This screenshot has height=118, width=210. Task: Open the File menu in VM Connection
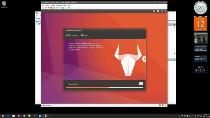[x=43, y=5]
